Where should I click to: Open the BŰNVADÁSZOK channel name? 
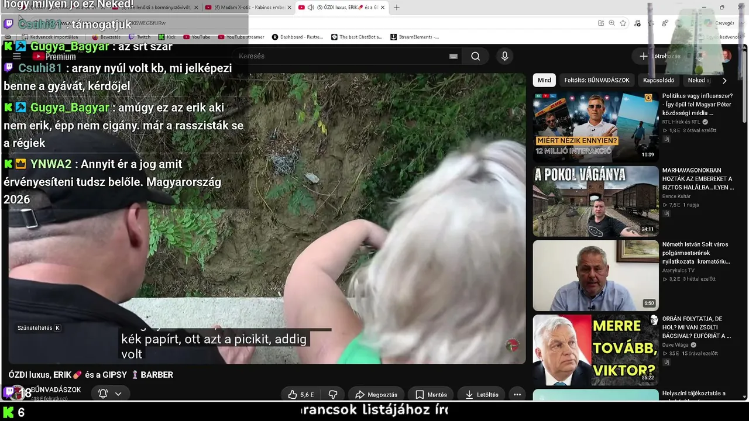click(x=56, y=390)
